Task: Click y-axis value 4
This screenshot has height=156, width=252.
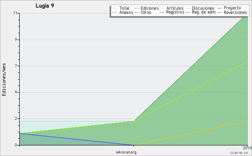Action: coord(16,92)
